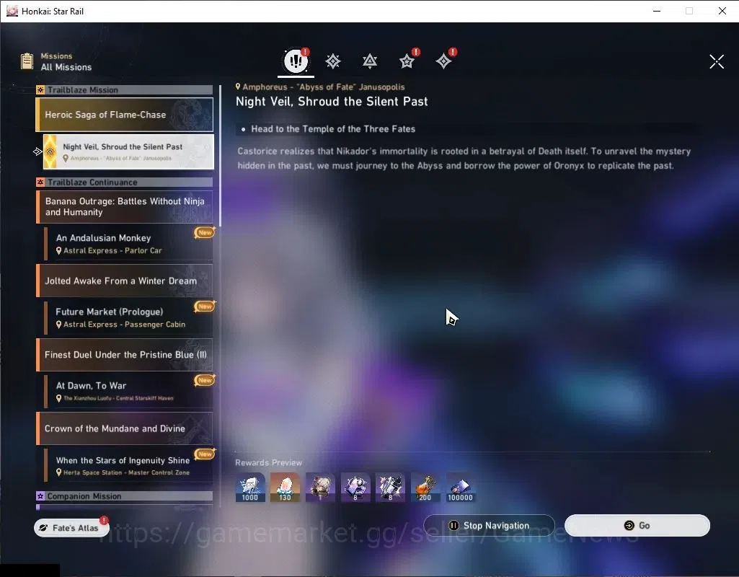Viewport: 739px width, 577px height.
Task: Select Night Veil, Shroud the Silent Past entry
Action: point(128,151)
